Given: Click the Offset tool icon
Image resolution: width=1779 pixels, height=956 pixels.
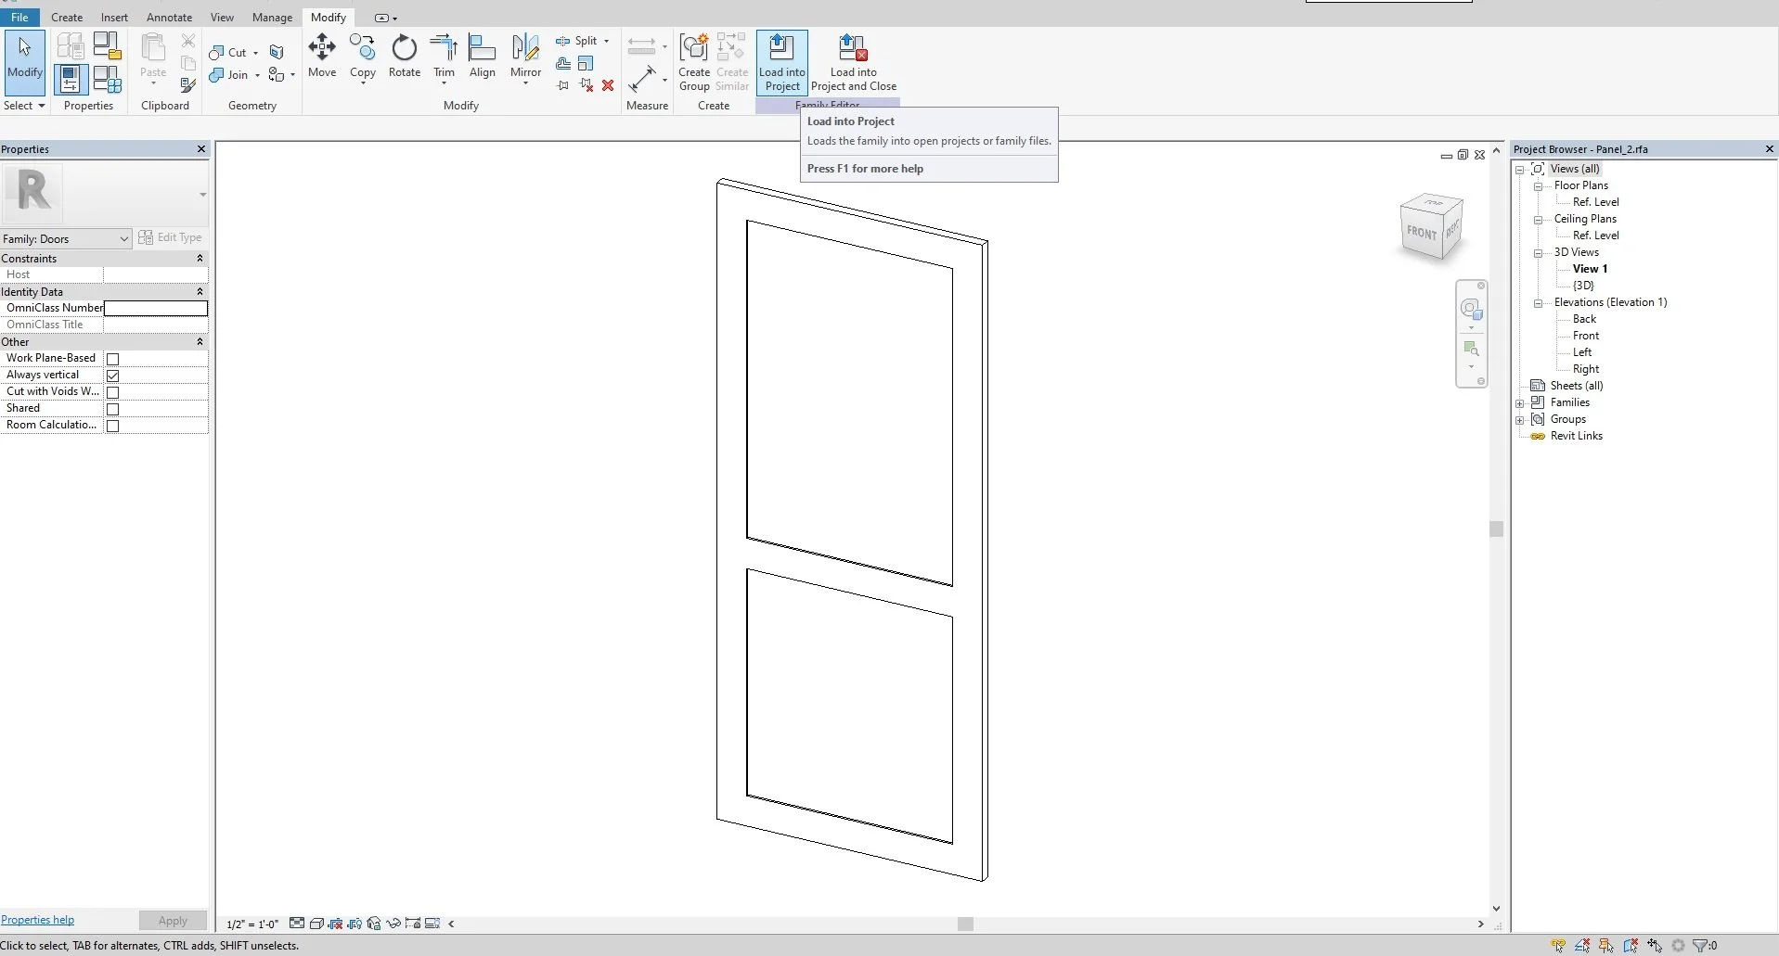Looking at the screenshot, I should [563, 63].
